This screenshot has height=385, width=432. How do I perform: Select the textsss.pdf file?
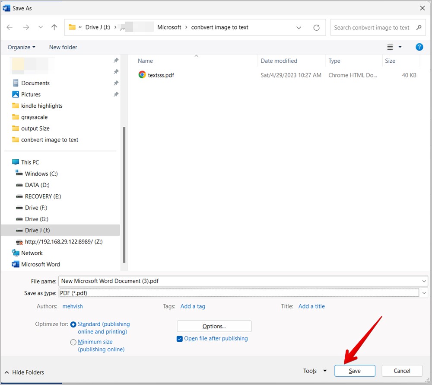point(161,75)
